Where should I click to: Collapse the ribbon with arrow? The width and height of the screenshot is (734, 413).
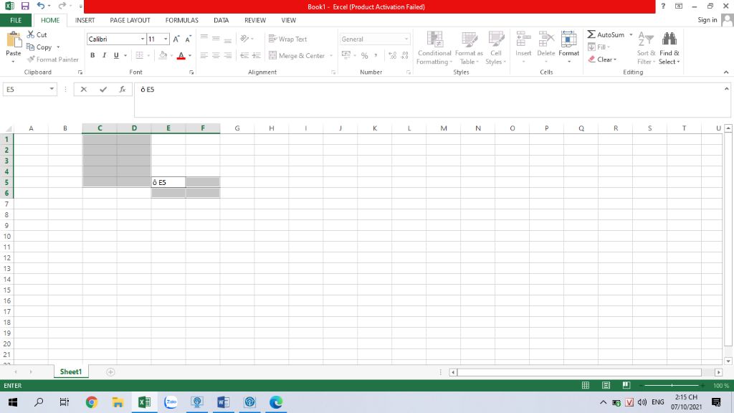pos(726,72)
